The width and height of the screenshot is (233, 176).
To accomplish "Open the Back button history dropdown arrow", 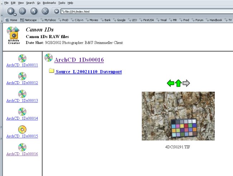I will (15, 15).
